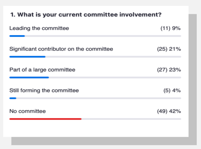The image size is (201, 149).
Task: Click the (5) 4% result text
Action: (x=172, y=91)
